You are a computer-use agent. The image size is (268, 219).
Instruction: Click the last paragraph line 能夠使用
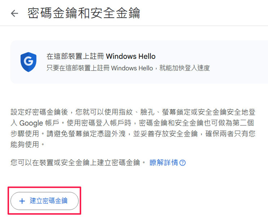pyautogui.click(x=27, y=145)
